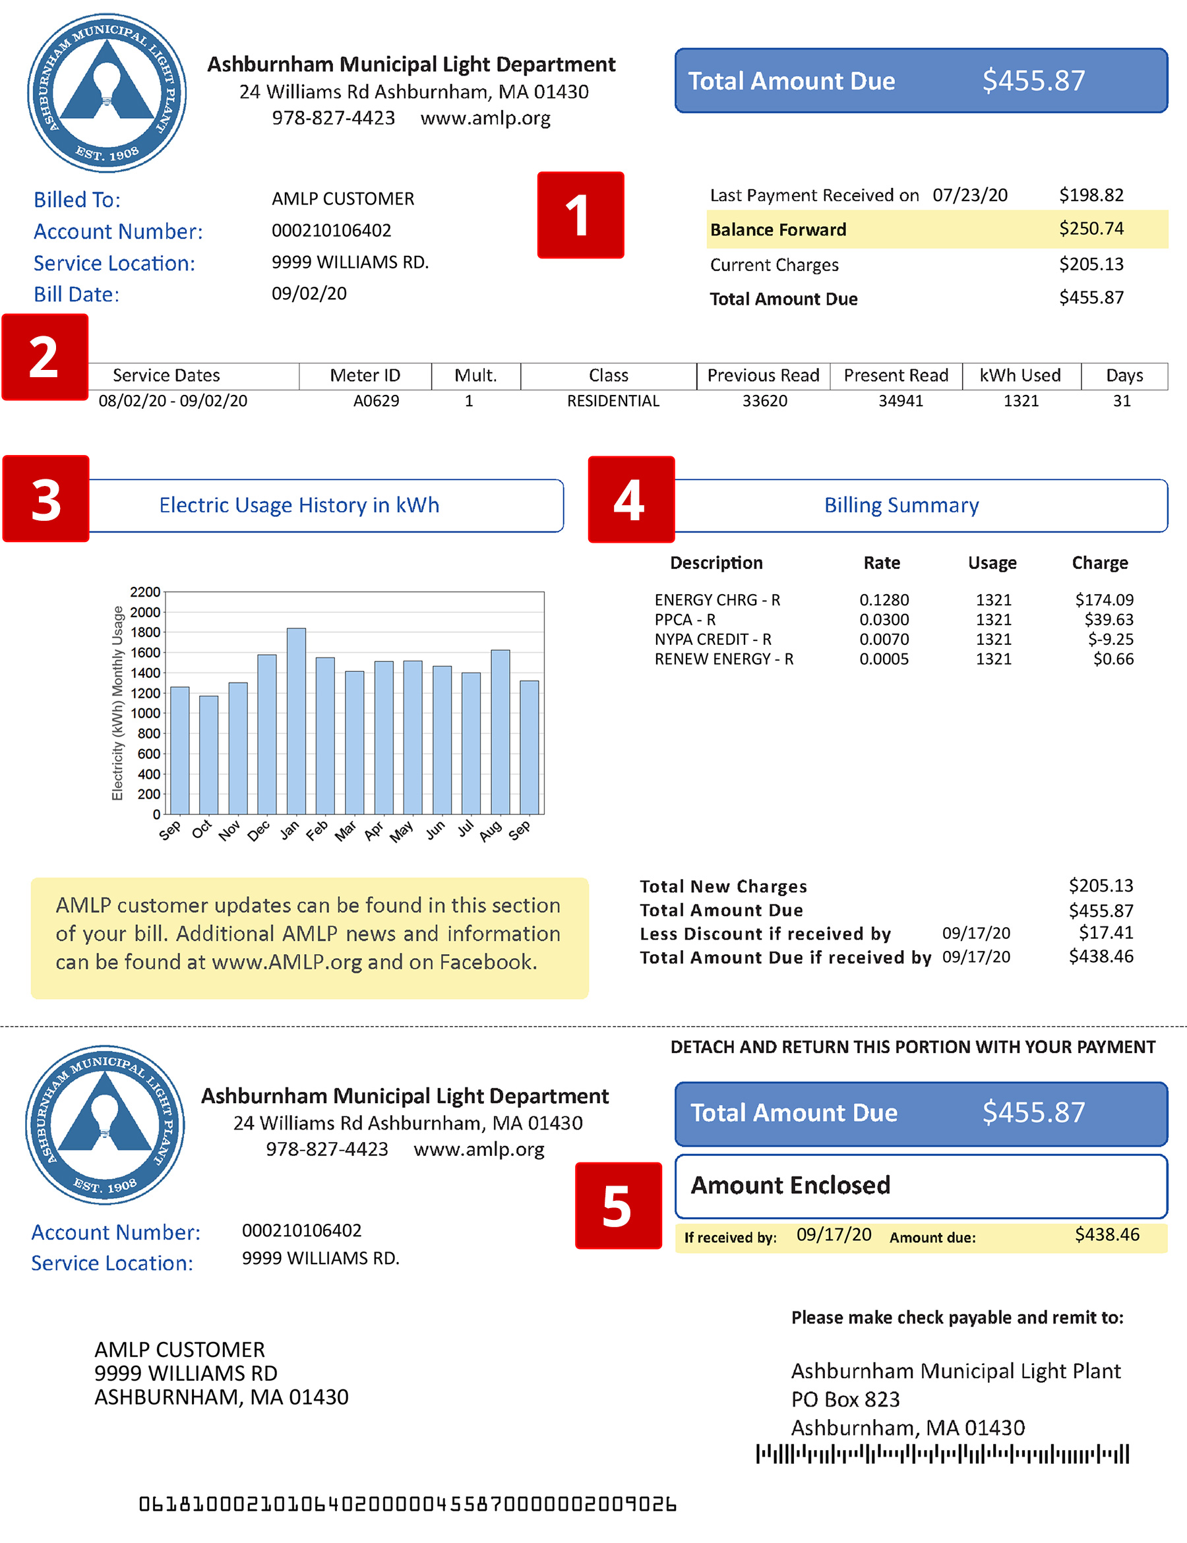The width and height of the screenshot is (1187, 1543).
Task: Click the Service Dates column header
Action: 166,375
